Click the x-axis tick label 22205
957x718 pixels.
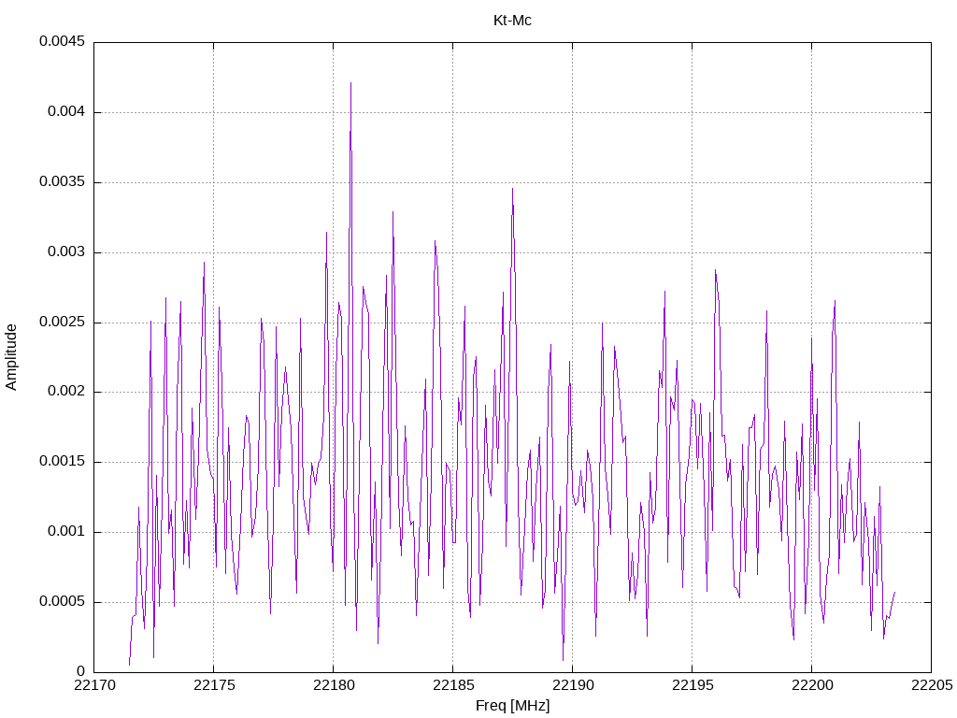[932, 685]
